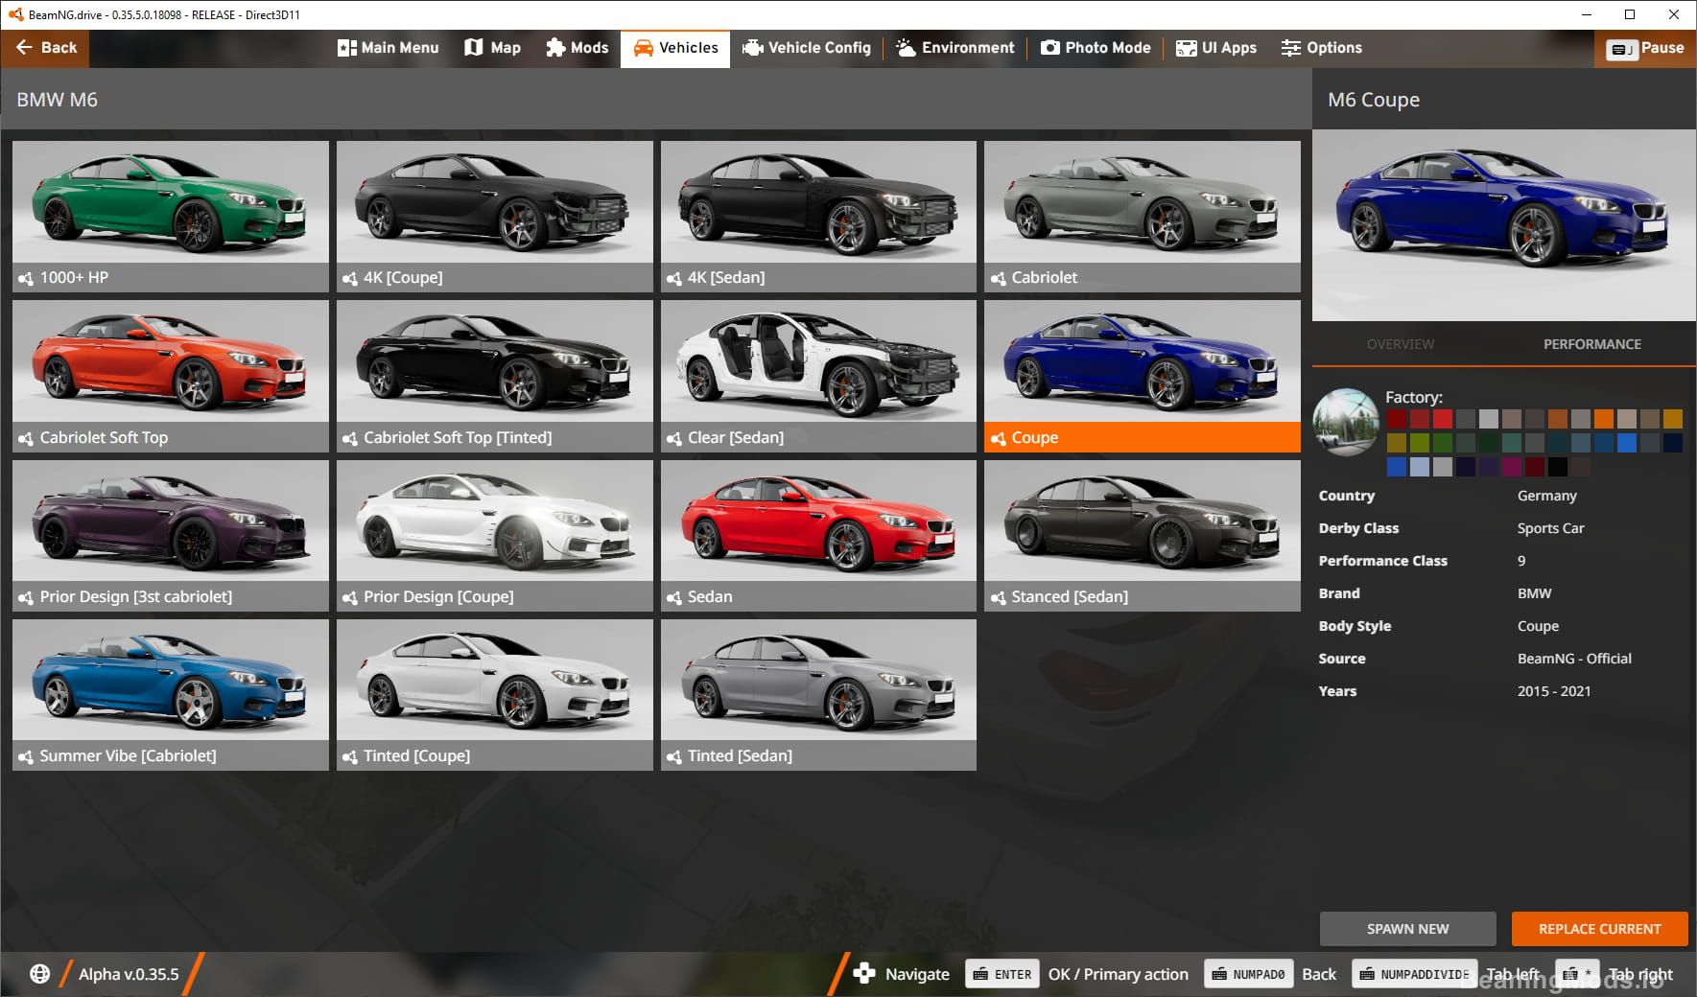The width and height of the screenshot is (1697, 997).
Task: Click the 'M6 Coupe' panel title
Action: point(1373,100)
